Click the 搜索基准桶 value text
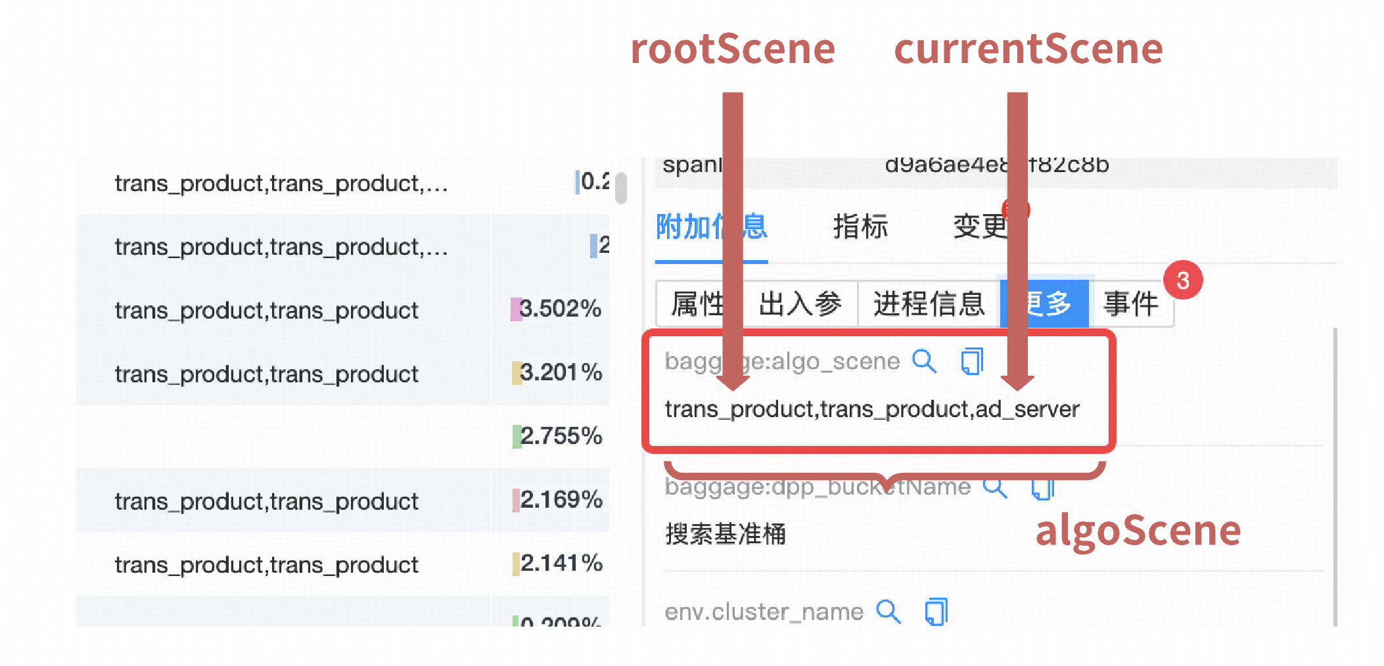This screenshot has height=666, width=1384. (726, 534)
